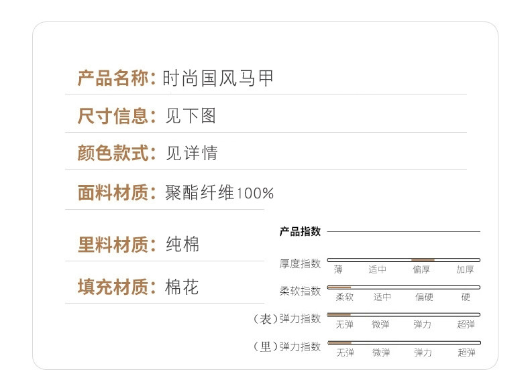Select the 偏厚 thickness level label
The height and width of the screenshot is (386, 530).
(421, 269)
